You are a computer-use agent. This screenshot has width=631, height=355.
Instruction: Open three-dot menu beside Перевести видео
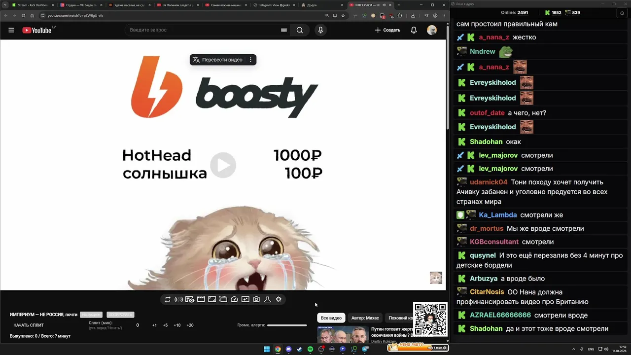coord(250,60)
